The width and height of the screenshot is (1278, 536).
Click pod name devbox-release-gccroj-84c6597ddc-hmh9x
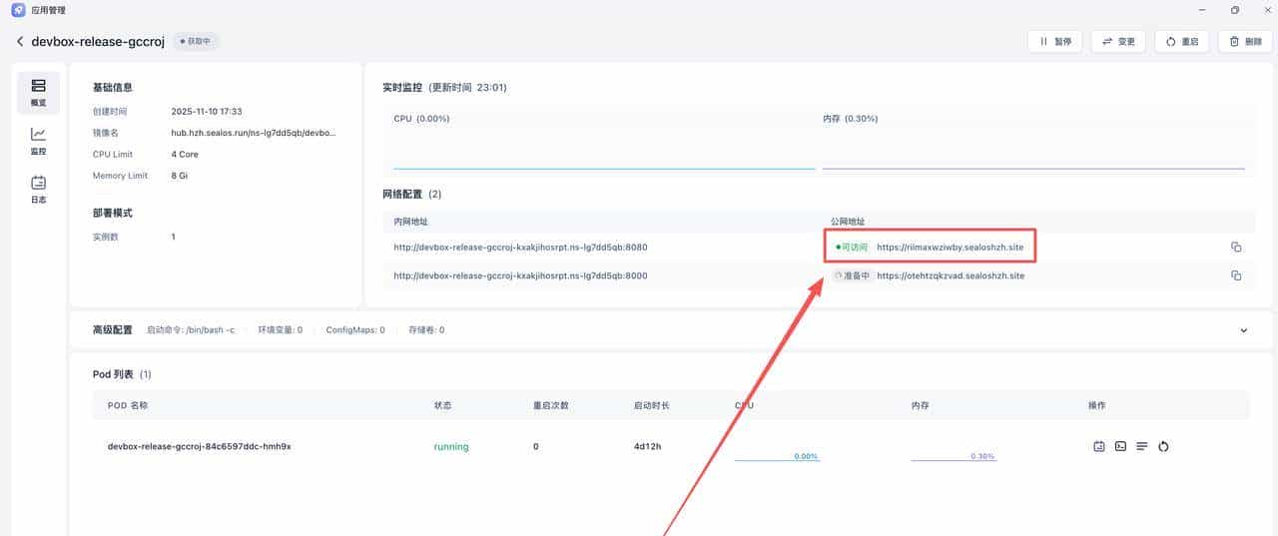(x=200, y=446)
